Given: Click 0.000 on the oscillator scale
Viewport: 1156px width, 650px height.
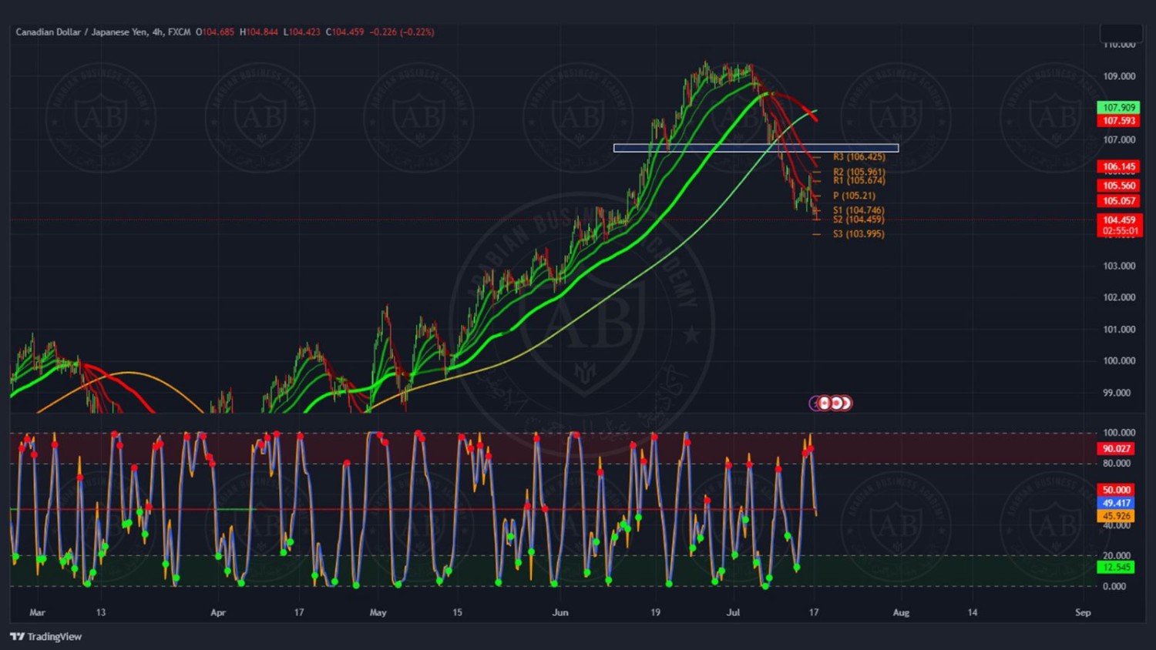Looking at the screenshot, I should coord(1114,586).
